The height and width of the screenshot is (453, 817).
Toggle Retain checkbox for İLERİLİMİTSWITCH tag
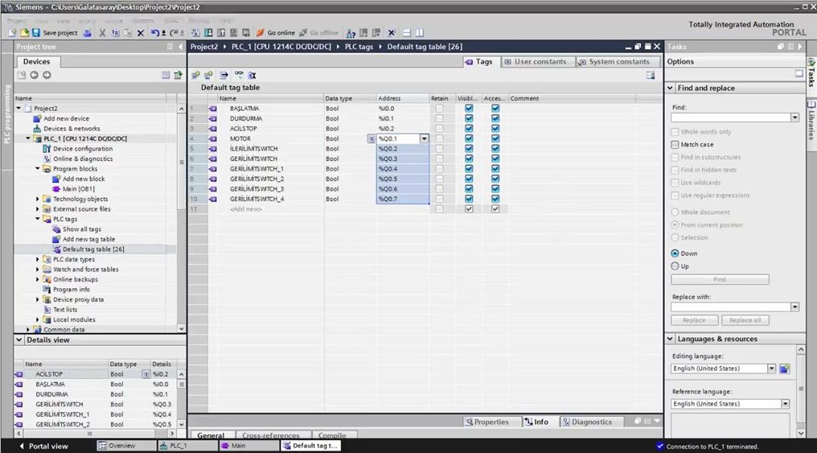point(440,149)
